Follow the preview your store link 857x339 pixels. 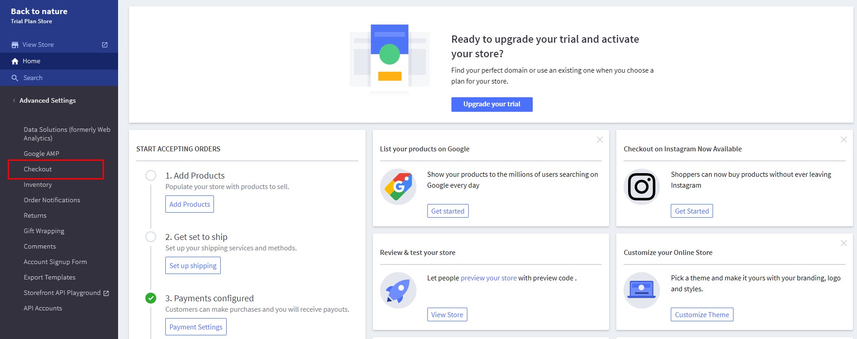coord(488,278)
